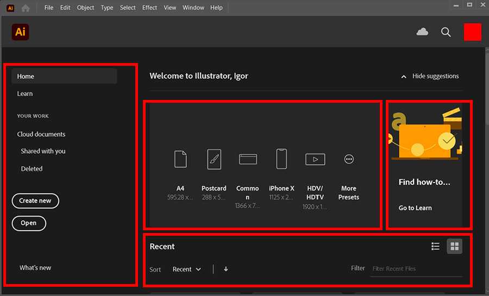Select the HDV/HDTV video preset icon
Image resolution: width=489 pixels, height=296 pixels.
pos(315,159)
